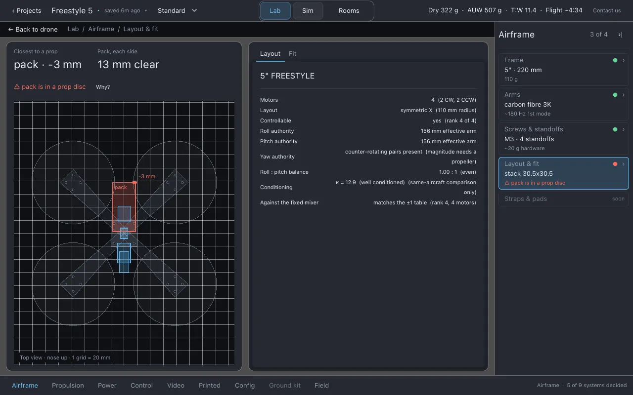Image resolution: width=633 pixels, height=395 pixels.
Task: Go to the Video system tab
Action: click(176, 386)
